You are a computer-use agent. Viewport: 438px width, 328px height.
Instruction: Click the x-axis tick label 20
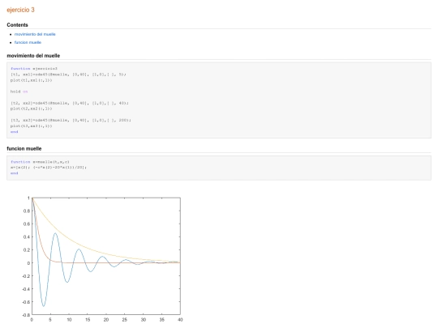pyautogui.click(x=106, y=320)
